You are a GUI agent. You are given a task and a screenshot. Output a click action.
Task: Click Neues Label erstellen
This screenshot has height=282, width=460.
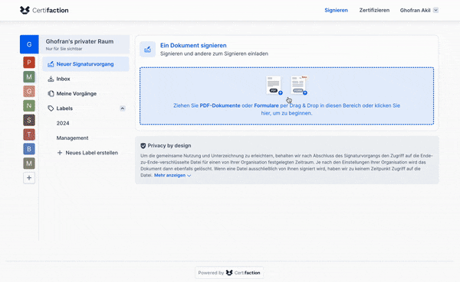pyautogui.click(x=91, y=153)
